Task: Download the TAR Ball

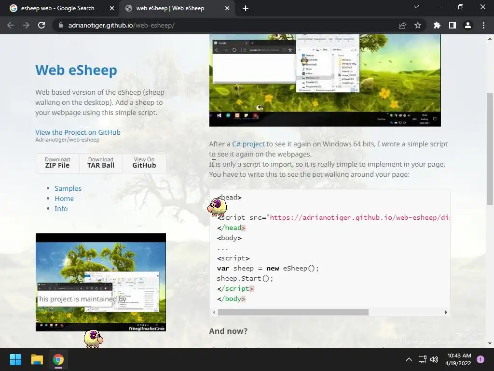Action: (101, 163)
